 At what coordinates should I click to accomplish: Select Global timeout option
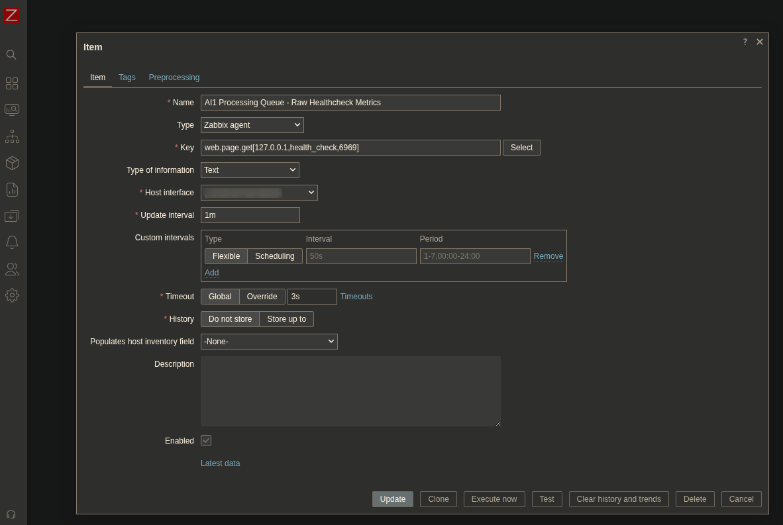pyautogui.click(x=220, y=297)
